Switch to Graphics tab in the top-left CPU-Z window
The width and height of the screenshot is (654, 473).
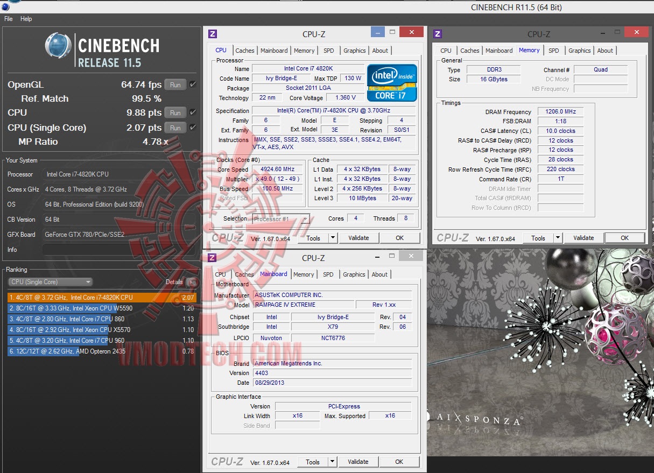click(355, 51)
